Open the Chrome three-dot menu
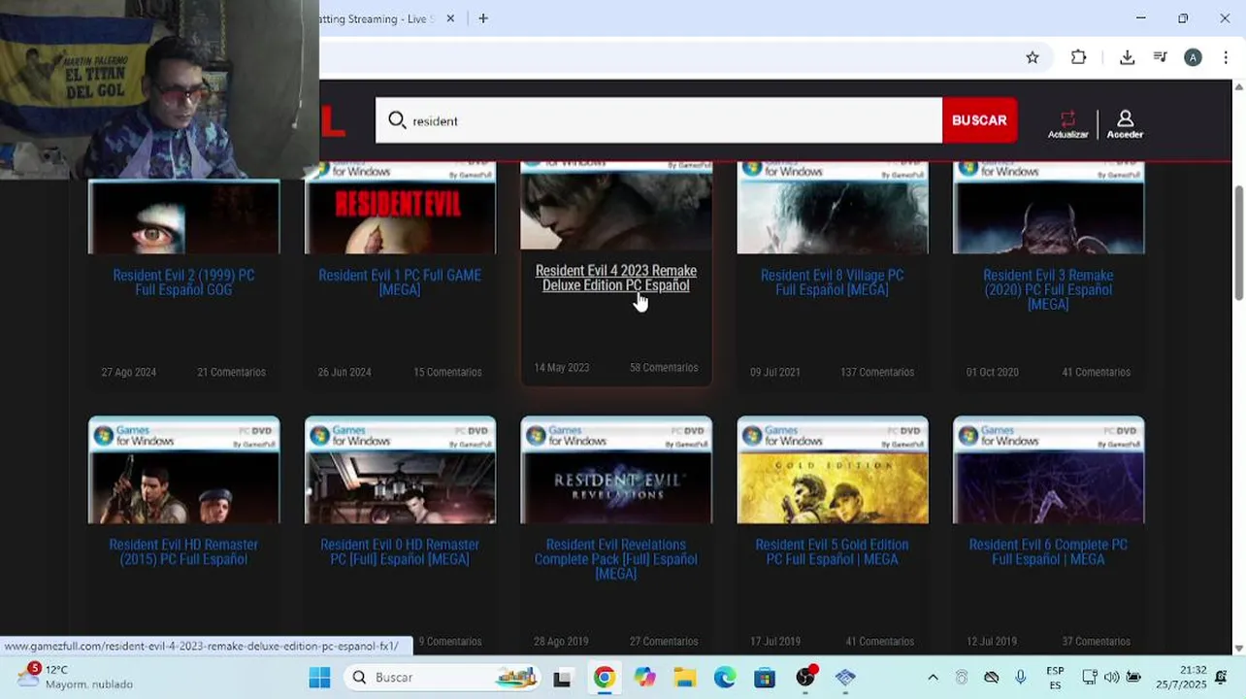This screenshot has width=1246, height=699. [1226, 57]
